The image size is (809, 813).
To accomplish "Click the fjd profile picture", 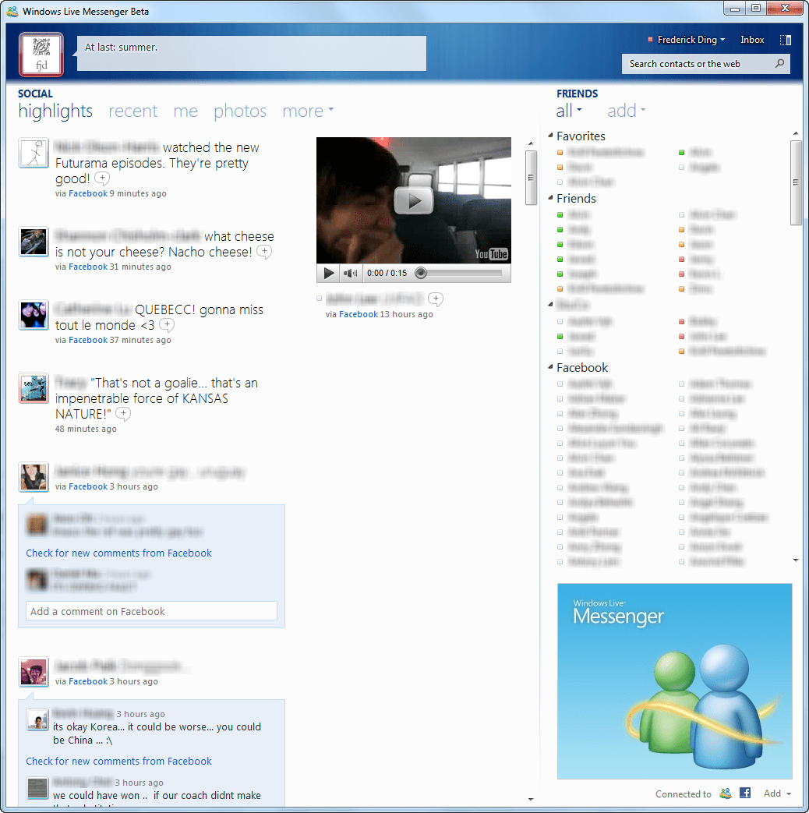I will [x=41, y=55].
